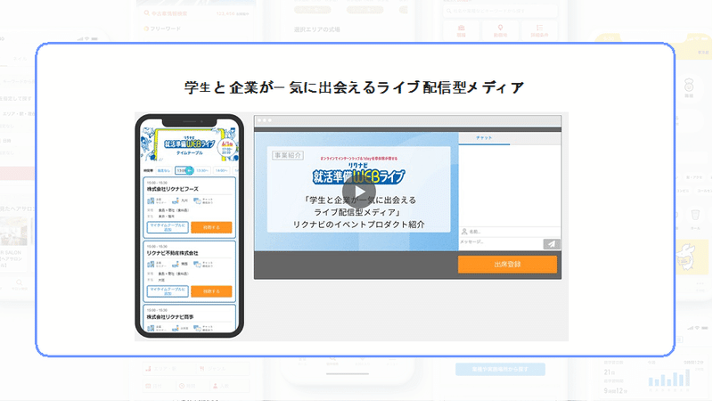Click the chat icon in リクナビ不動産 card
713x401 pixels.
pos(197,264)
